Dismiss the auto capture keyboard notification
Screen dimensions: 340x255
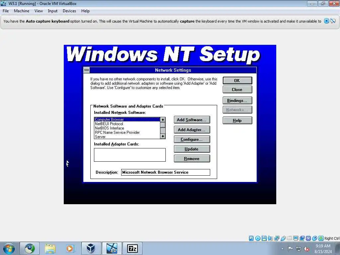tap(326, 21)
